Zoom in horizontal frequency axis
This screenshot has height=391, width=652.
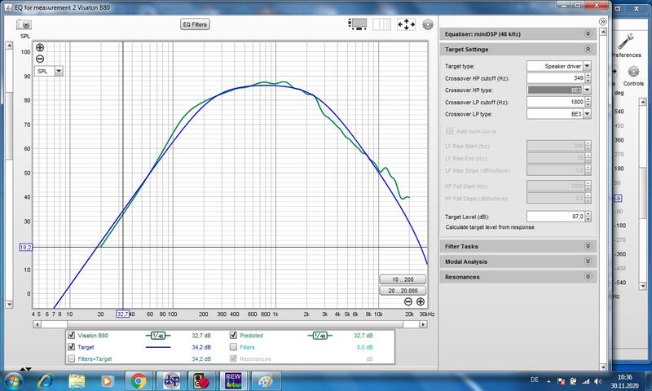pyautogui.click(x=420, y=301)
